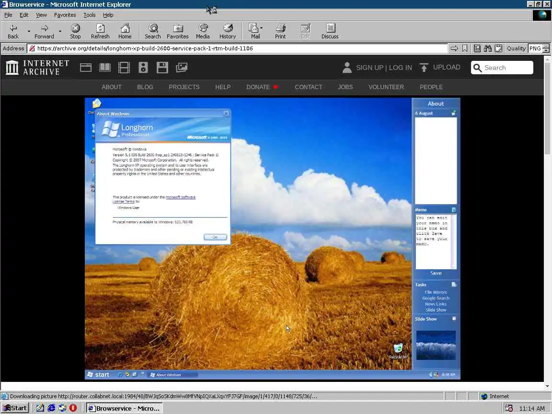The width and height of the screenshot is (552, 414).
Task: Open the Back history dropdown arrow
Action: 29,31
